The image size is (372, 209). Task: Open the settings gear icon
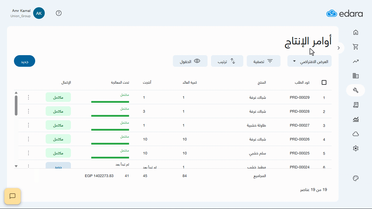[355, 148]
